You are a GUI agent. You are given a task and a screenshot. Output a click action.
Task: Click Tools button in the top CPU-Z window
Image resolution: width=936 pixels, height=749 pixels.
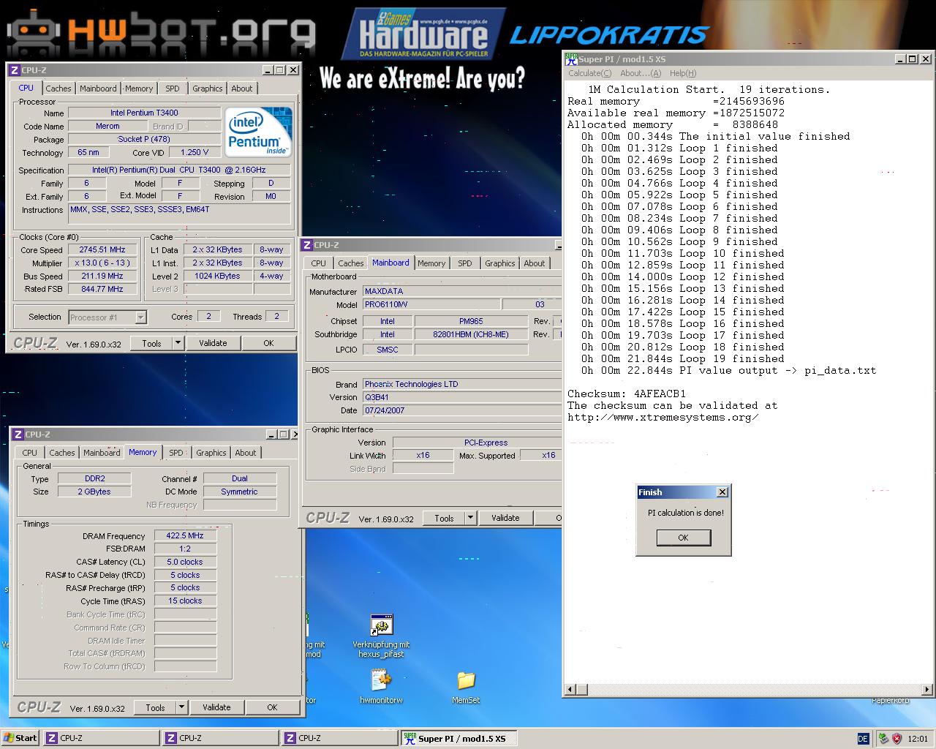(x=151, y=343)
